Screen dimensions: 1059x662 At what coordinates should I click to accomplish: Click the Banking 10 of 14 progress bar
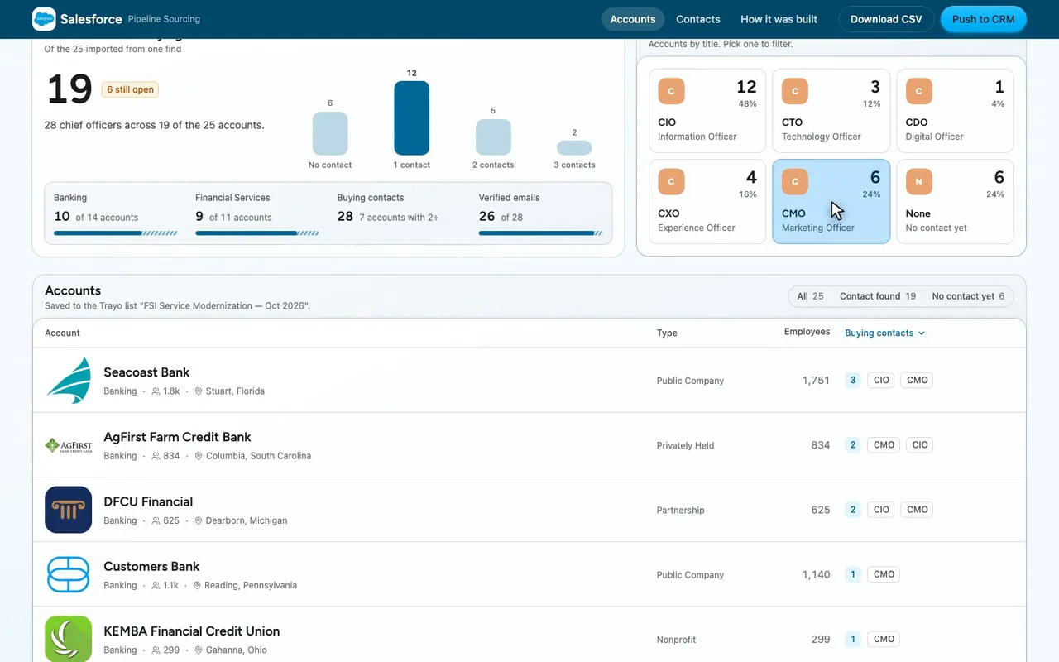116,233
